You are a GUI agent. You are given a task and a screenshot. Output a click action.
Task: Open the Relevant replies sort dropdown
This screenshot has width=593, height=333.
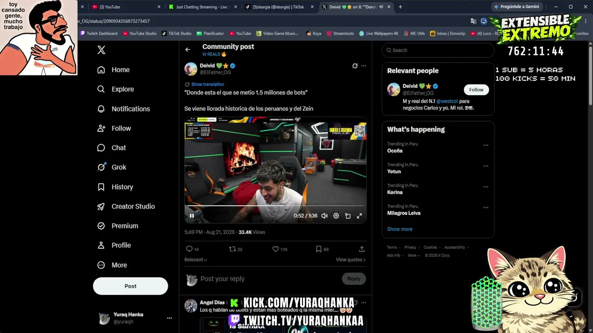[196, 259]
